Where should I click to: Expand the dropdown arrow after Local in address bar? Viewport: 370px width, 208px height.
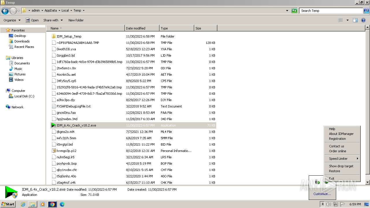coord(71,10)
